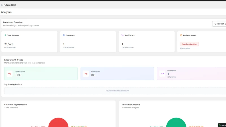Click the Analytics page heading
Screen dimensions: 226x127
click(6, 12)
